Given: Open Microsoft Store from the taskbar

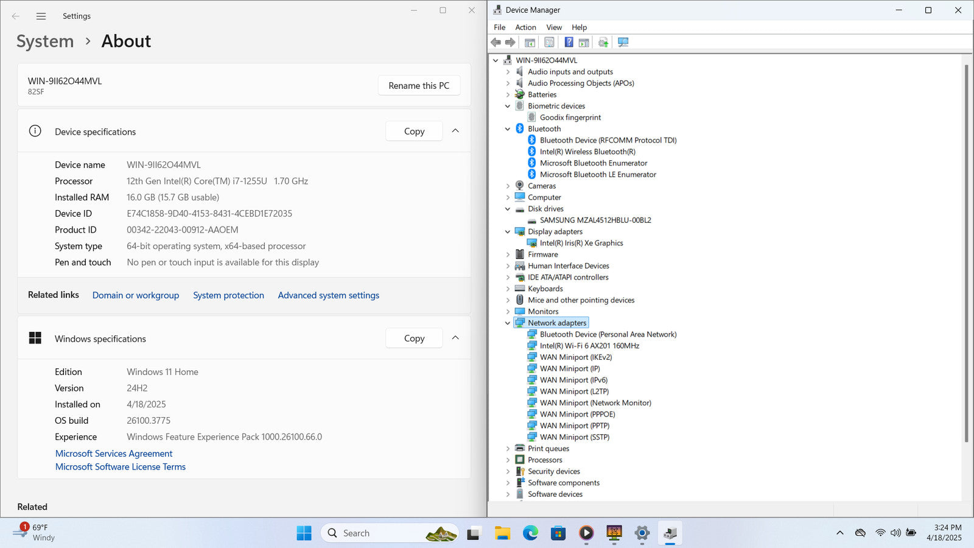Looking at the screenshot, I should click(x=558, y=533).
